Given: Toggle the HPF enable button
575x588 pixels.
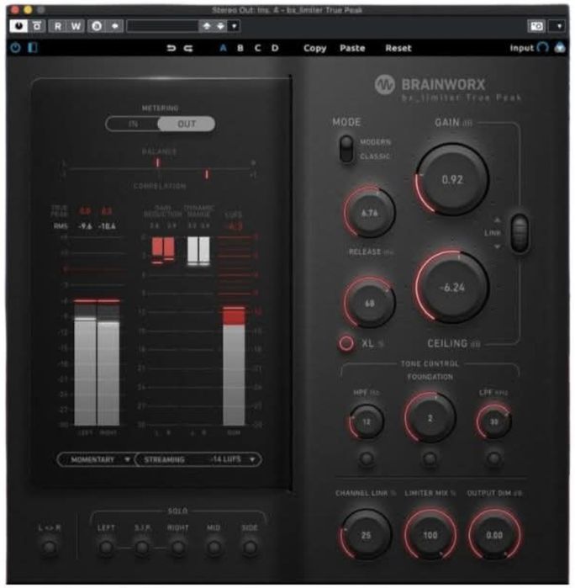Looking at the screenshot, I should (x=366, y=458).
